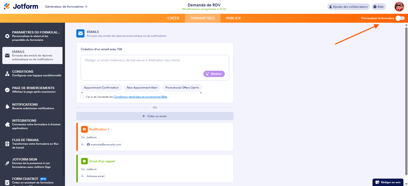Click the Adresse email recipient chip
This screenshot has height=186, width=408.
tap(96, 176)
